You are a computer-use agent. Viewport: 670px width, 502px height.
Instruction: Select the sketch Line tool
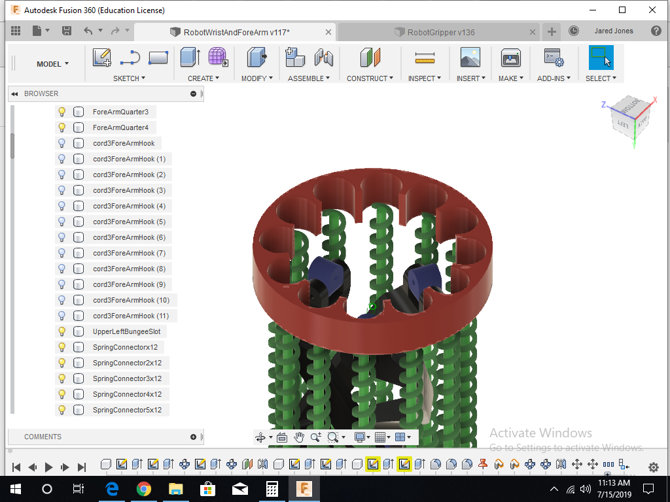130,58
